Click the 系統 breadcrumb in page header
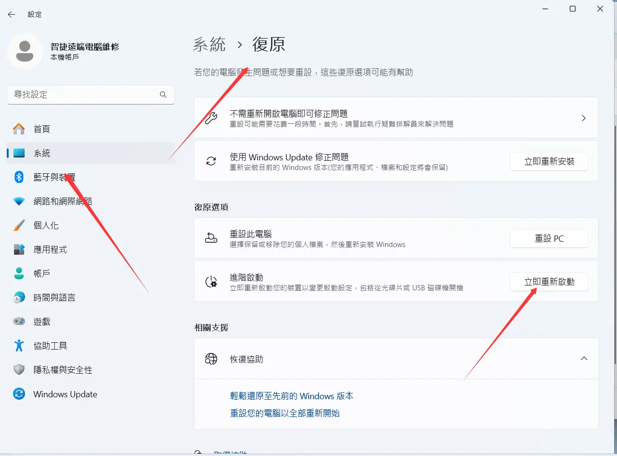617x456 pixels. pos(209,44)
